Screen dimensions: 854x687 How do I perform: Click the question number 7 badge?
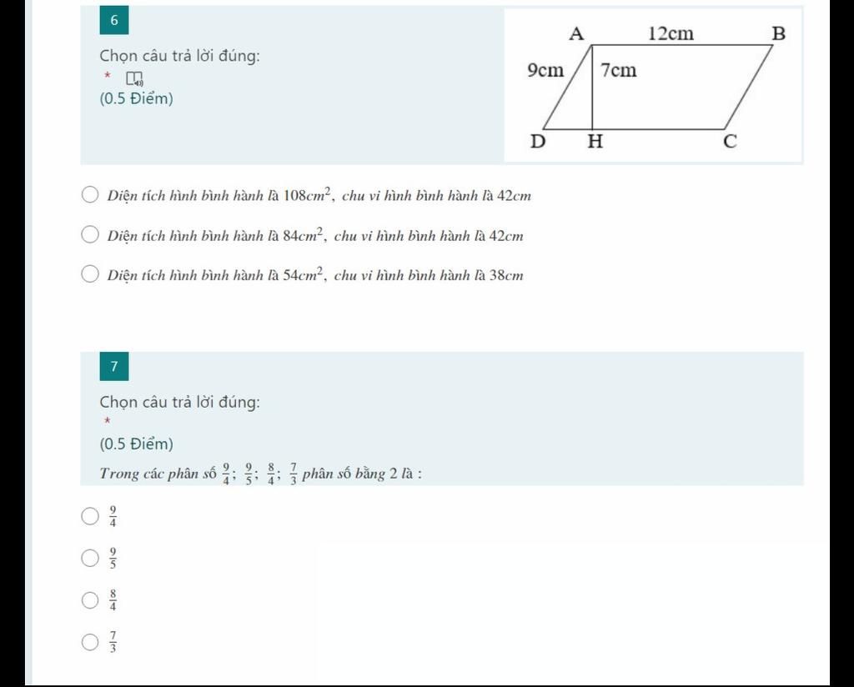pos(113,366)
